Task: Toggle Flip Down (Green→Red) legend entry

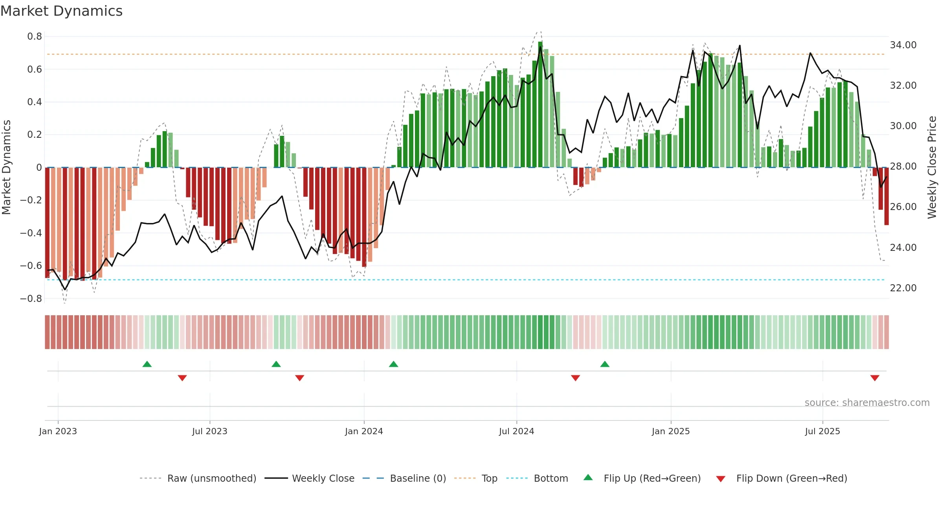Action: (781, 478)
